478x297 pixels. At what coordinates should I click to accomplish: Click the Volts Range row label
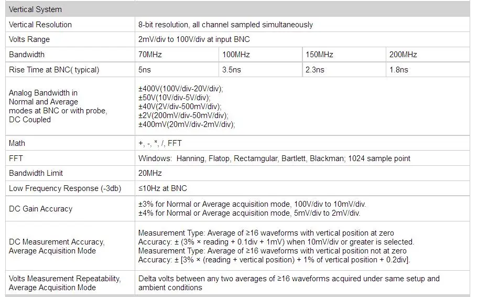click(x=29, y=39)
